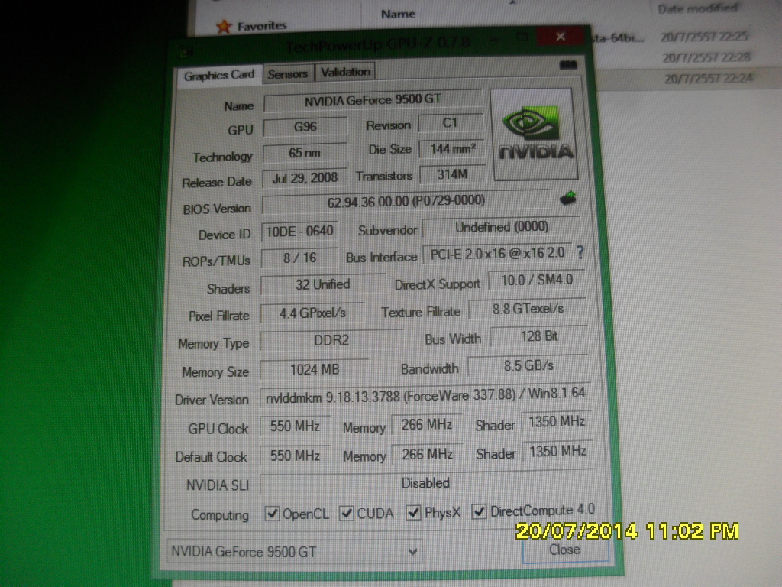Click the Bus Interface field PCI-E 2.0 x16
Screen dimensions: 782x587
(497, 254)
